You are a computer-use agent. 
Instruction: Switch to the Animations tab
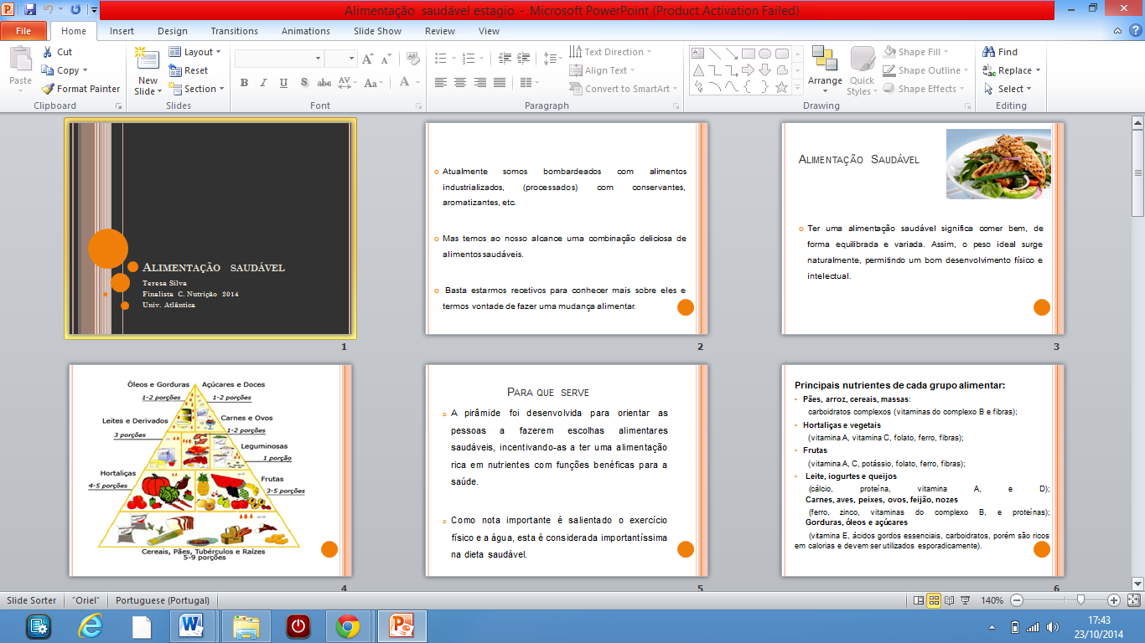306,31
